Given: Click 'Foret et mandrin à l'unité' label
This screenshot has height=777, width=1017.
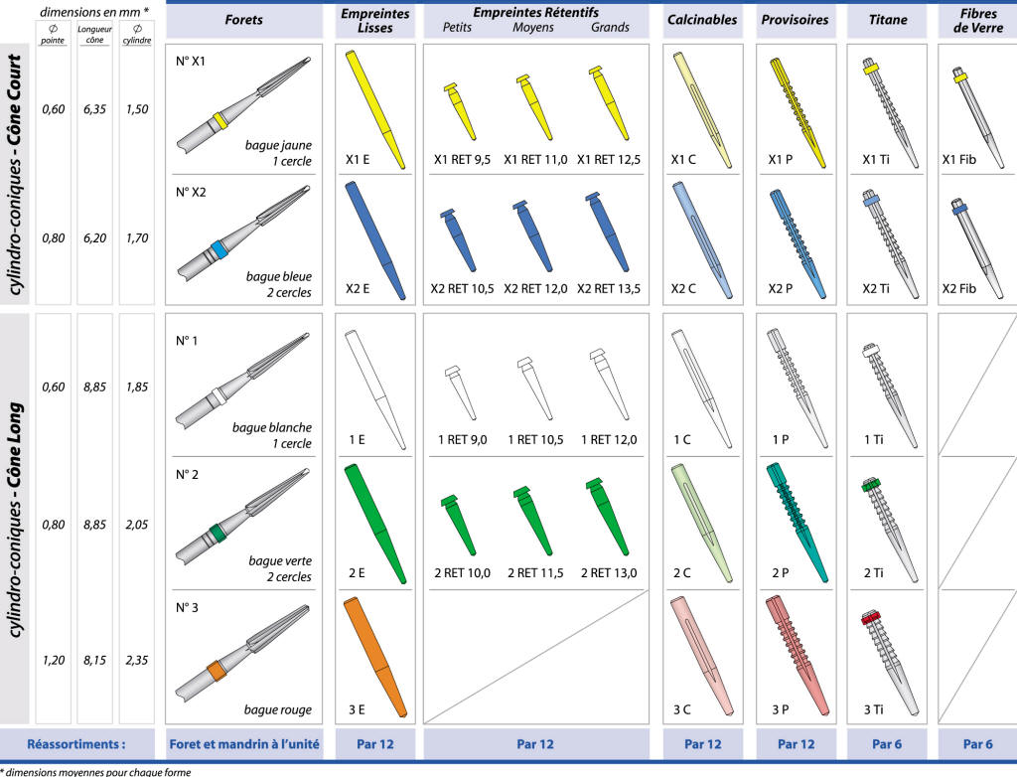Looking at the screenshot, I should tap(244, 743).
